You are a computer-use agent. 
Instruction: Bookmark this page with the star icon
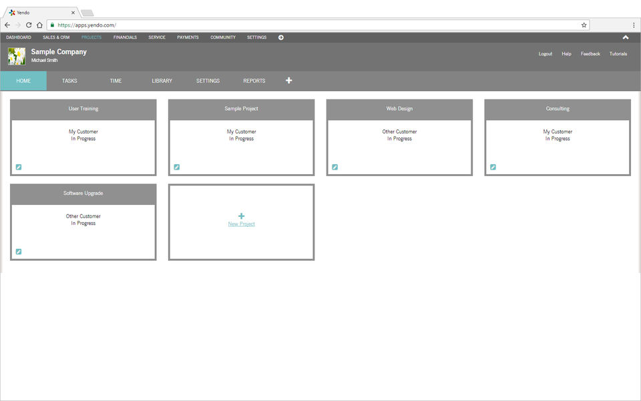[584, 25]
